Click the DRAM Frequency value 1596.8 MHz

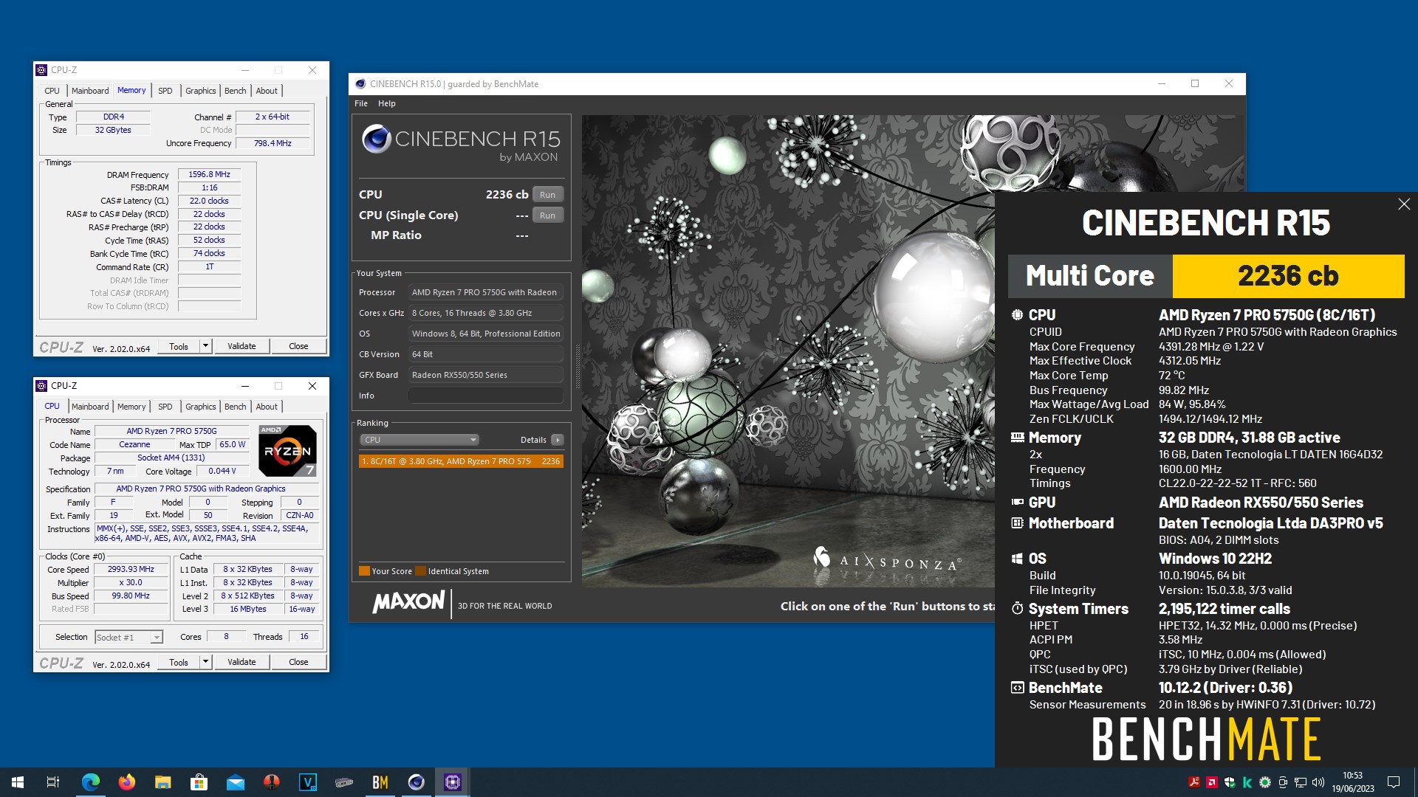pos(209,175)
